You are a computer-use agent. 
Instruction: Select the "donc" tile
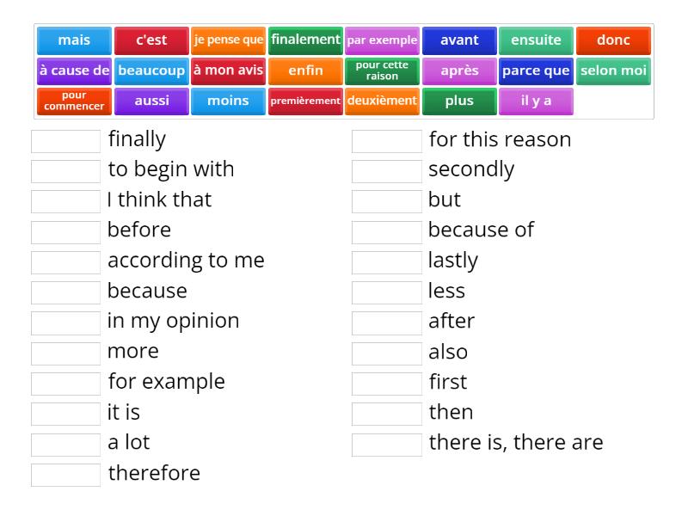(x=613, y=40)
